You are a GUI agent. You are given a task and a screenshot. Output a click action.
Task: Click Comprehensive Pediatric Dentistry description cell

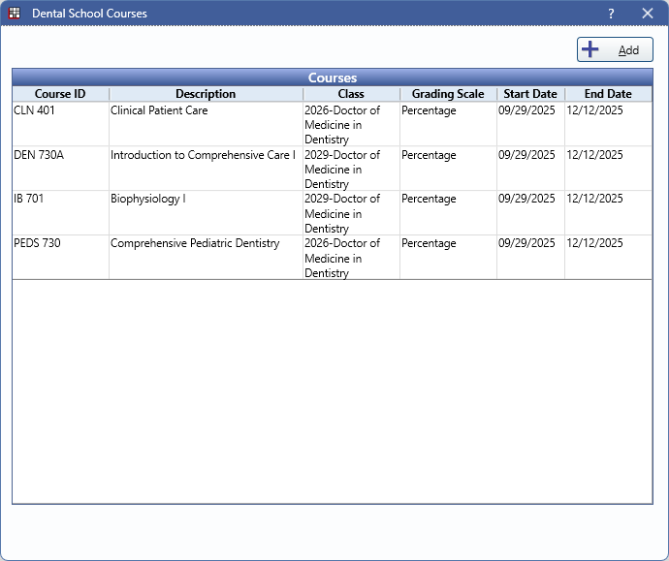point(195,244)
